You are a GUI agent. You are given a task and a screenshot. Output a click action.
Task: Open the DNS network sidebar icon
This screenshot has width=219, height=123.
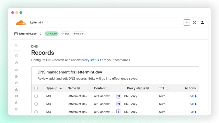tap(16, 89)
